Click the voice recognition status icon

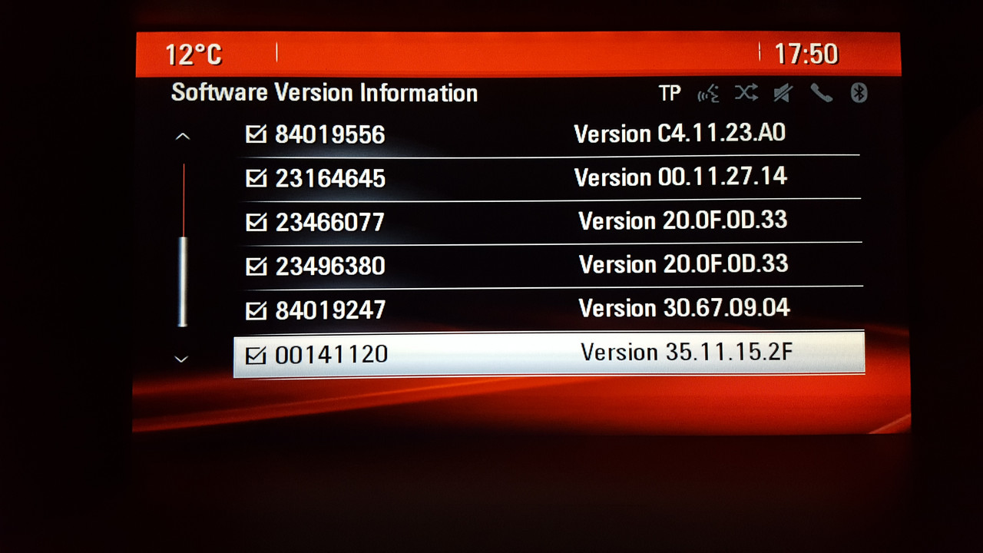(x=708, y=94)
